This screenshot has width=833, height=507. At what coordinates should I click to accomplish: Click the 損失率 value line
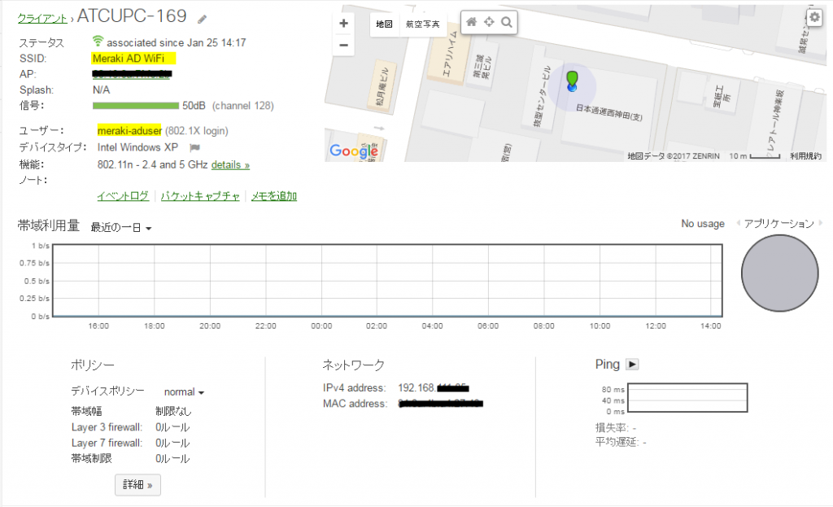click(616, 428)
